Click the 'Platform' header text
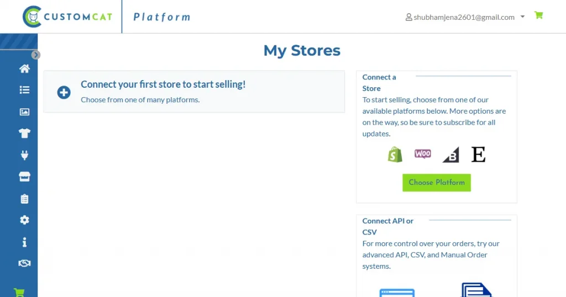 coord(162,17)
